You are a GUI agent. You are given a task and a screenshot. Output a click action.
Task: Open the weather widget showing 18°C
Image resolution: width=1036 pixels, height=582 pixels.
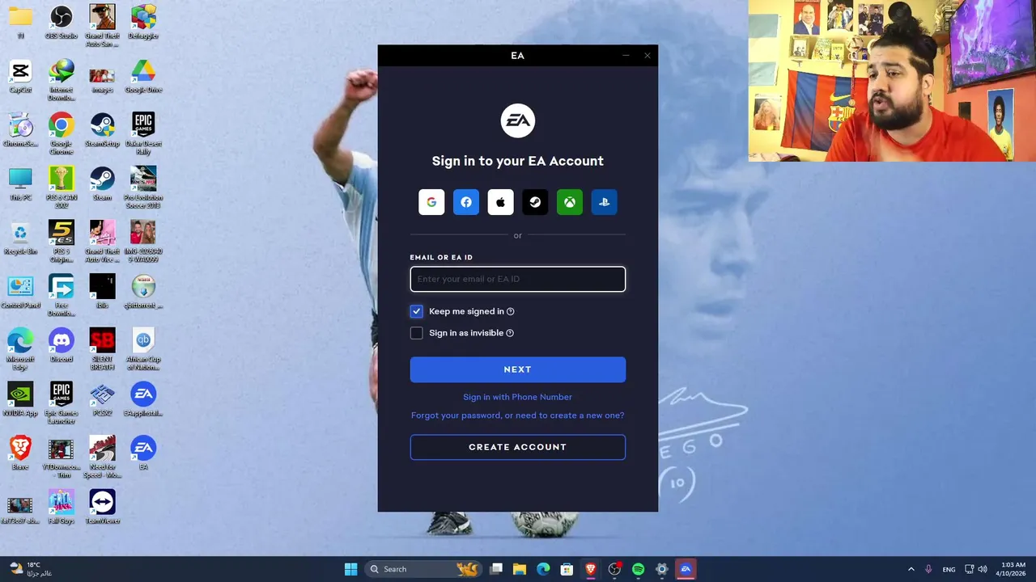coord(30,569)
